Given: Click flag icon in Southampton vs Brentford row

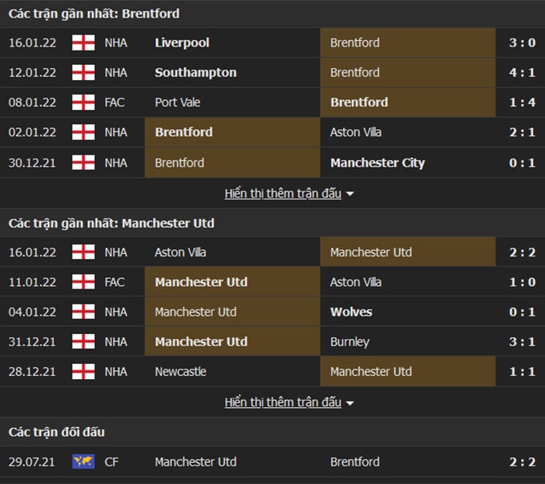Looking at the screenshot, I should pyautogui.click(x=83, y=73).
